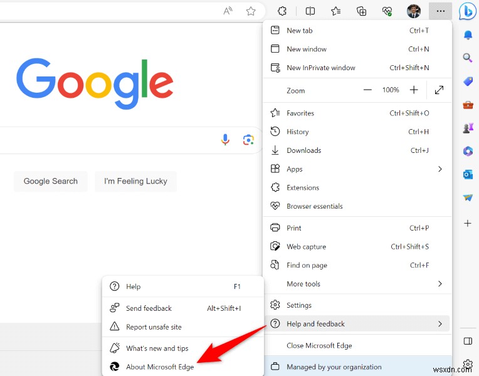
Task: Choose Send feedback submenu item
Action: [x=182, y=308]
